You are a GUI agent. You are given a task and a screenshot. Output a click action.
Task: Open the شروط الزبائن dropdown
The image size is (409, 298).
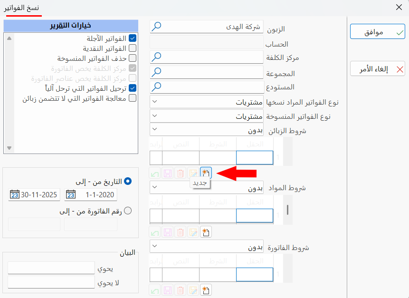154,129
